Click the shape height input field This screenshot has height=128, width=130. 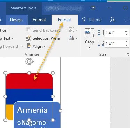click(115, 33)
